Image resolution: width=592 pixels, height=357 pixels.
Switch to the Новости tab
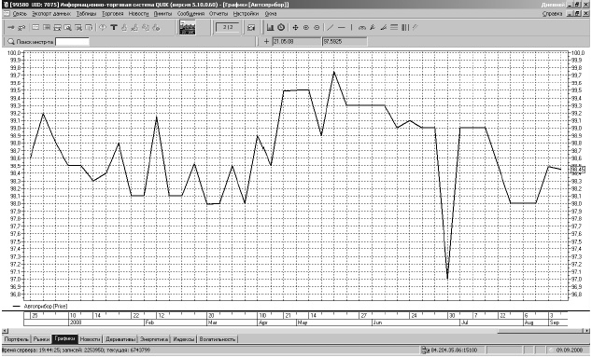coord(90,339)
